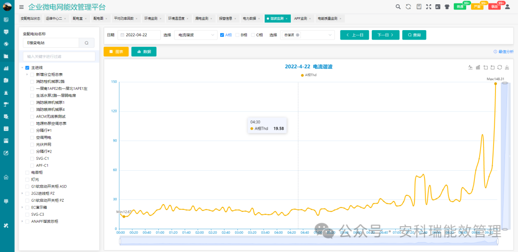Expand the 2G2进线柜 PZ node
The image size is (518, 252).
coord(23,193)
